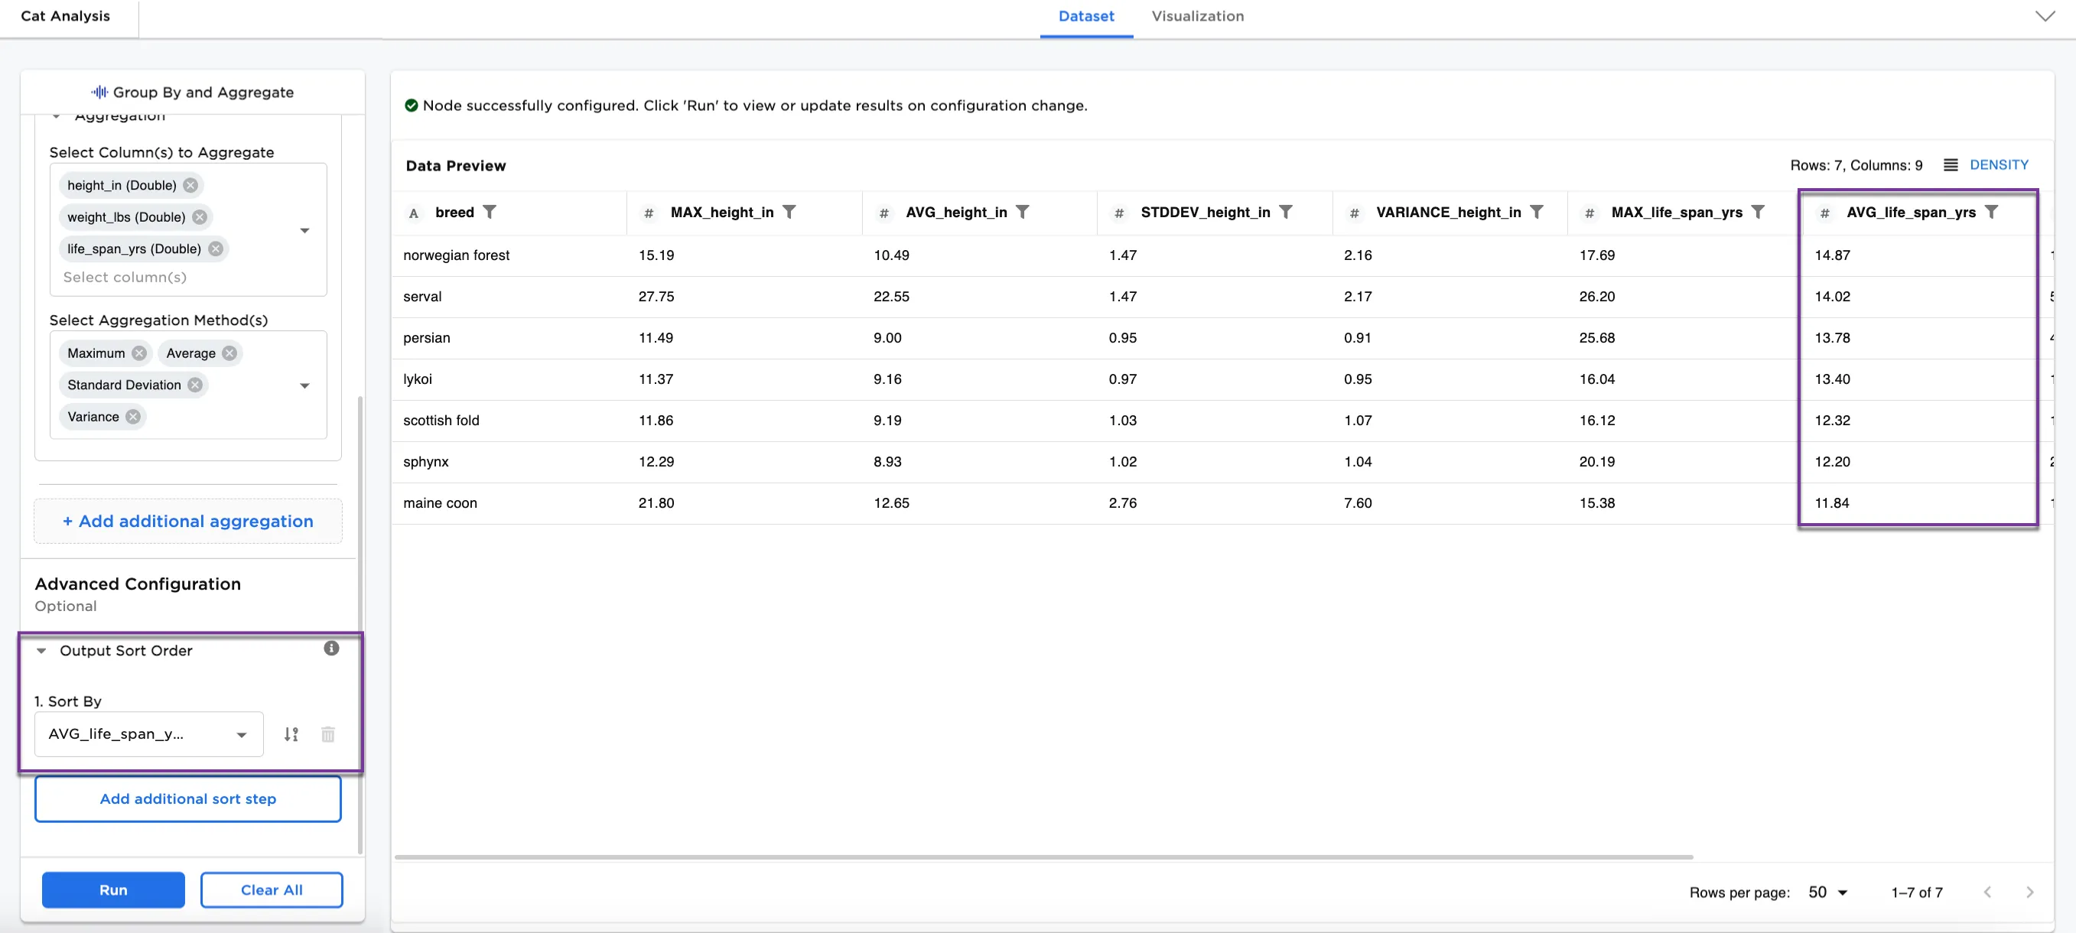Collapse the Output Sort Order section
Screen dimensions: 2076x933
[41, 650]
